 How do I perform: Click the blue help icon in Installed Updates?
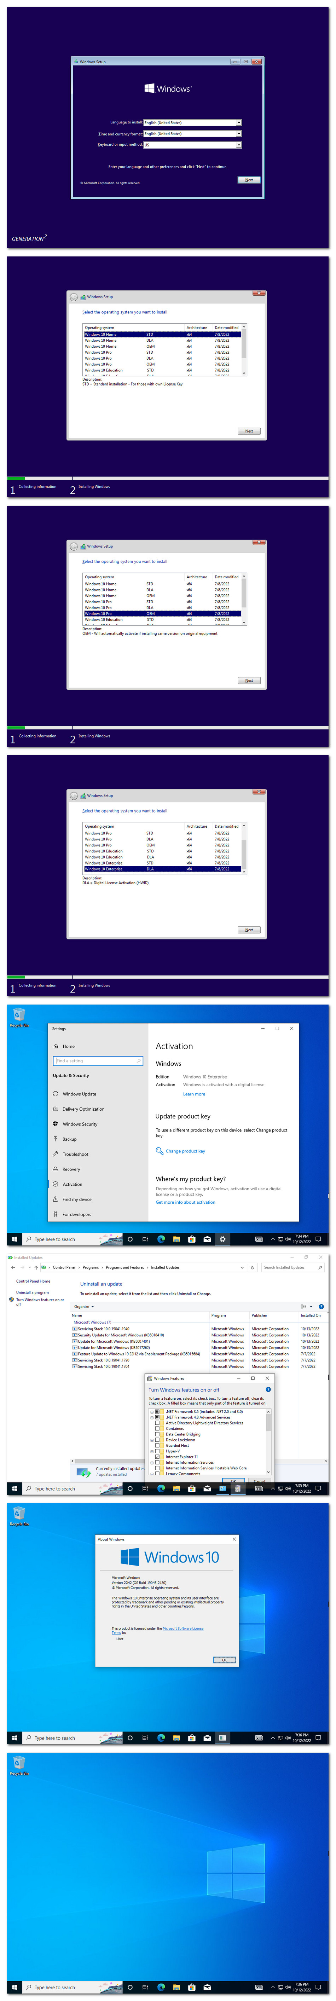click(321, 1307)
